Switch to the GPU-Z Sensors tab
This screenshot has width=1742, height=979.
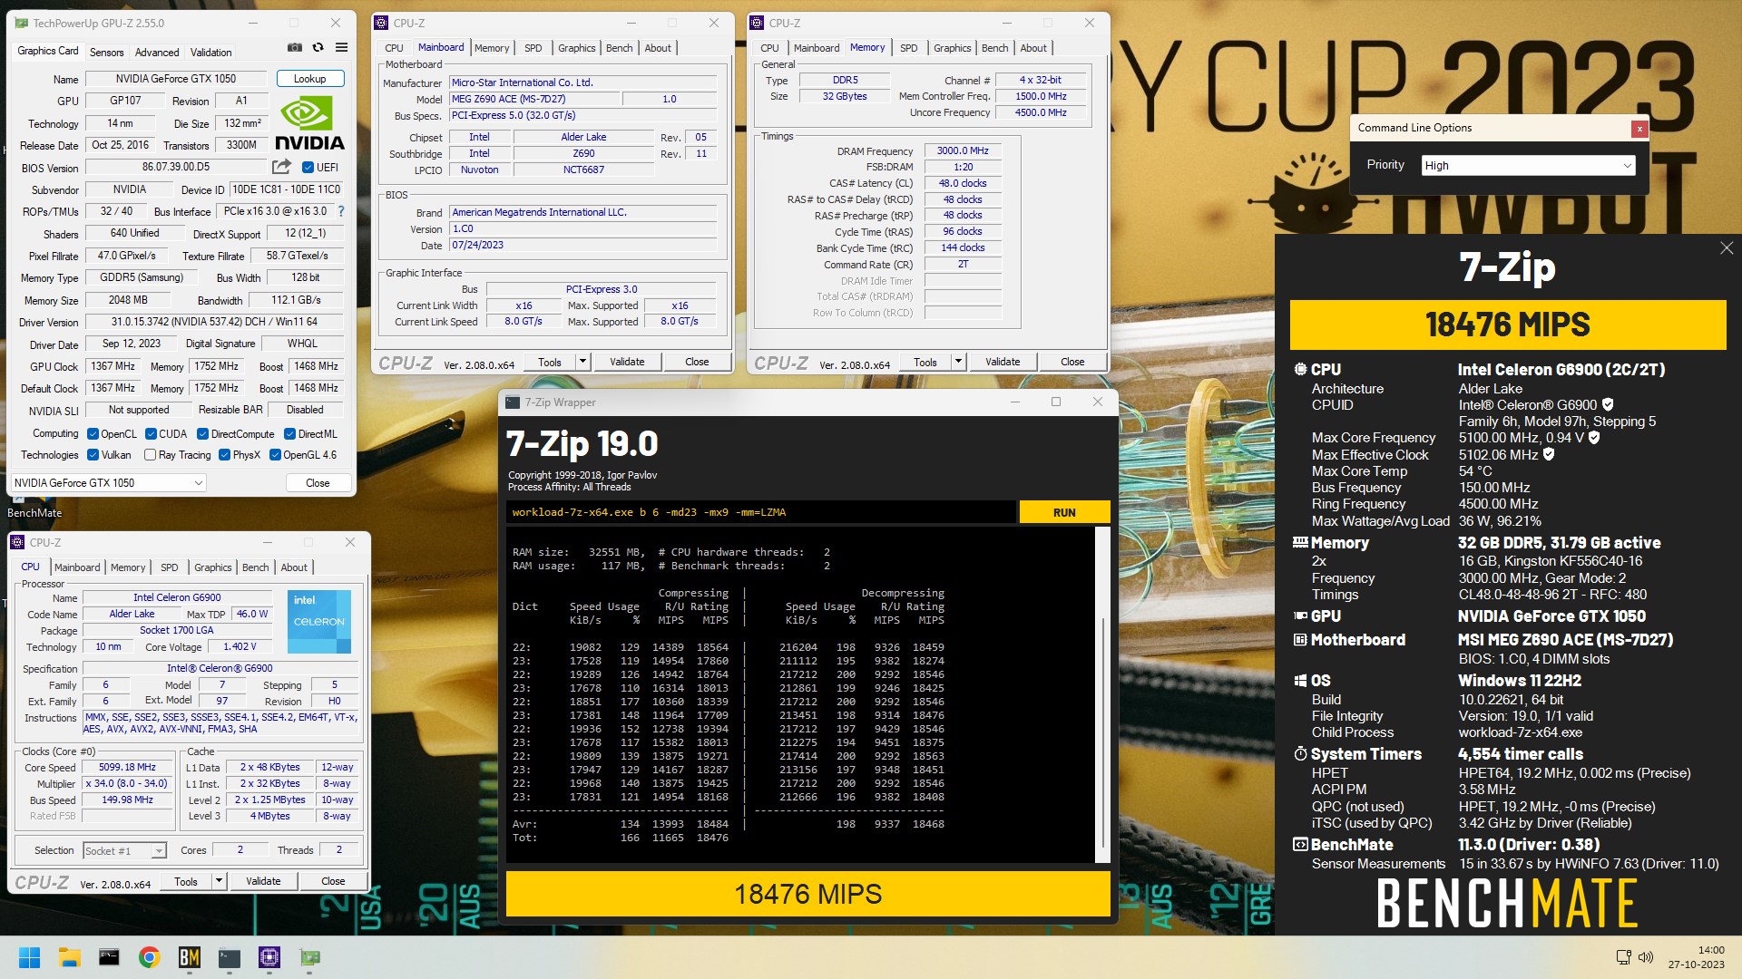106,53
